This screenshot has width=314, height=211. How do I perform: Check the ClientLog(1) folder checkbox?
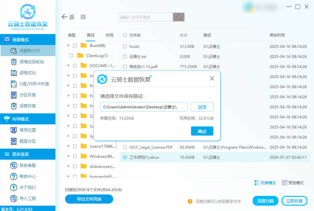71,55
